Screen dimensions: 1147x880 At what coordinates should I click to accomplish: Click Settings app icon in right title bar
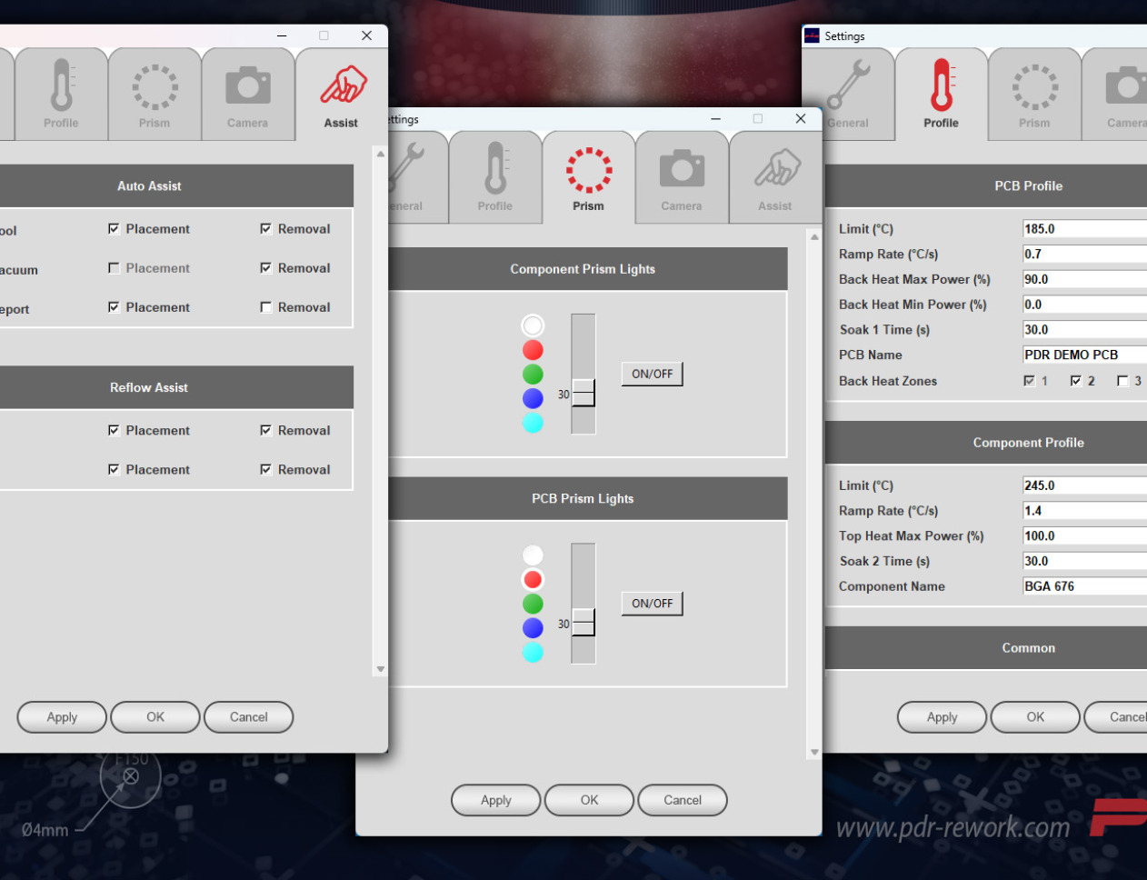812,35
